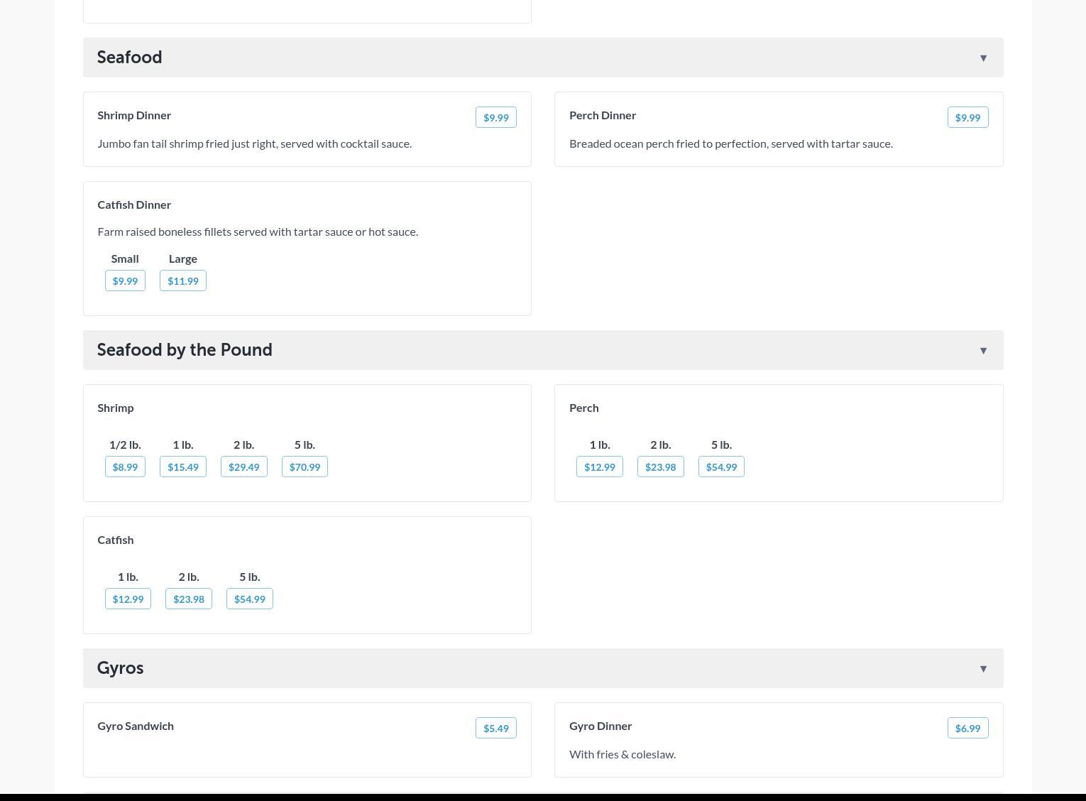The width and height of the screenshot is (1086, 801).
Task: Collapse the Seafood section arrow
Action: click(983, 58)
